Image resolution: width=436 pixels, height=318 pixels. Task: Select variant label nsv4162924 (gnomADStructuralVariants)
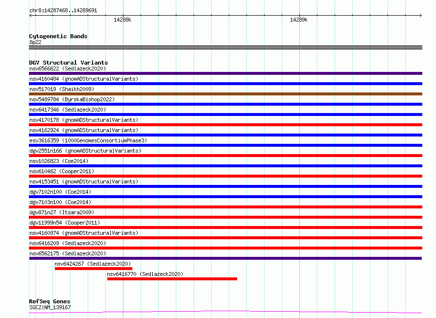84,130
